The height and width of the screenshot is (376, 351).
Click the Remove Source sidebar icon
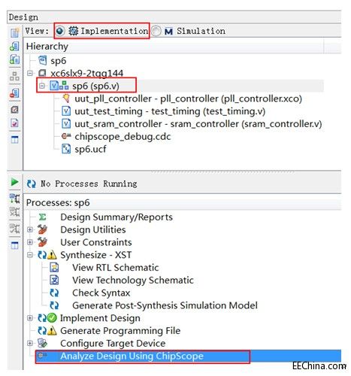[x=14, y=93]
